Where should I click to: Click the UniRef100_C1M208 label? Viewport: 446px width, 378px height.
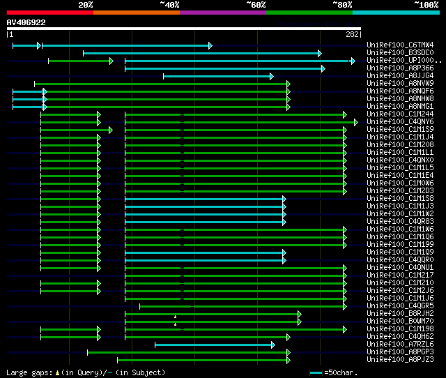click(400, 145)
